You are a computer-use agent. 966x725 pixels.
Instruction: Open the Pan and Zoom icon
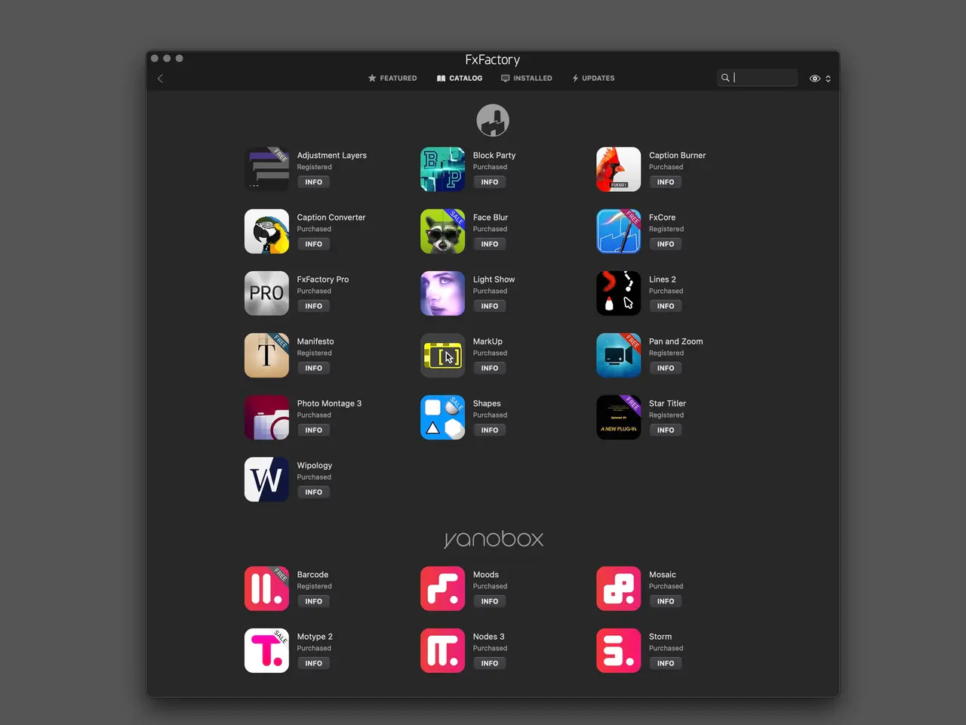pos(618,355)
